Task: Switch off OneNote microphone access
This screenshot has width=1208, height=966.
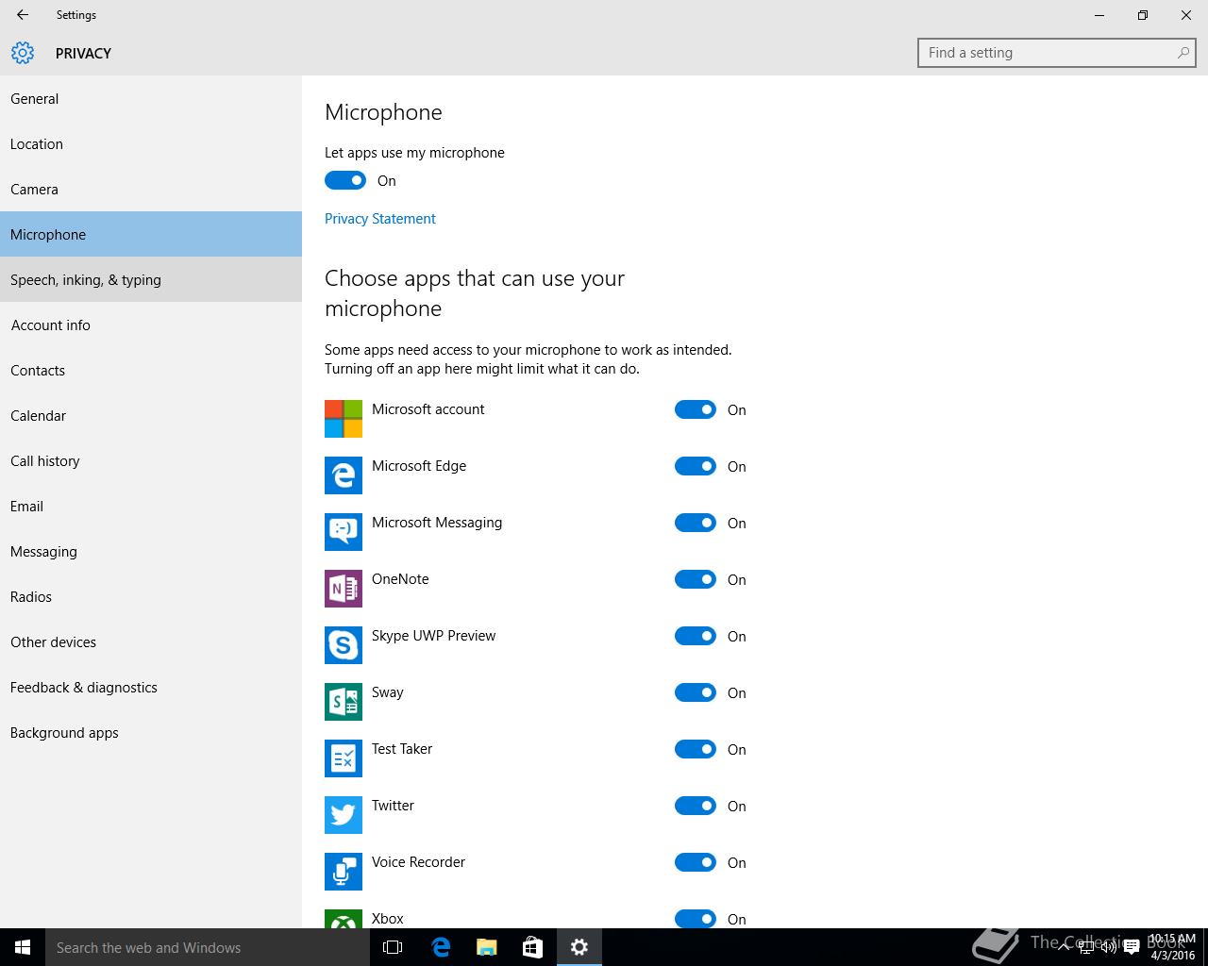Action: [x=696, y=579]
